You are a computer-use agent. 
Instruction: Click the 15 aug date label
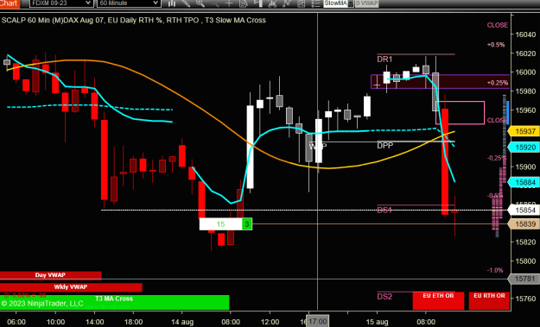pos(377,322)
